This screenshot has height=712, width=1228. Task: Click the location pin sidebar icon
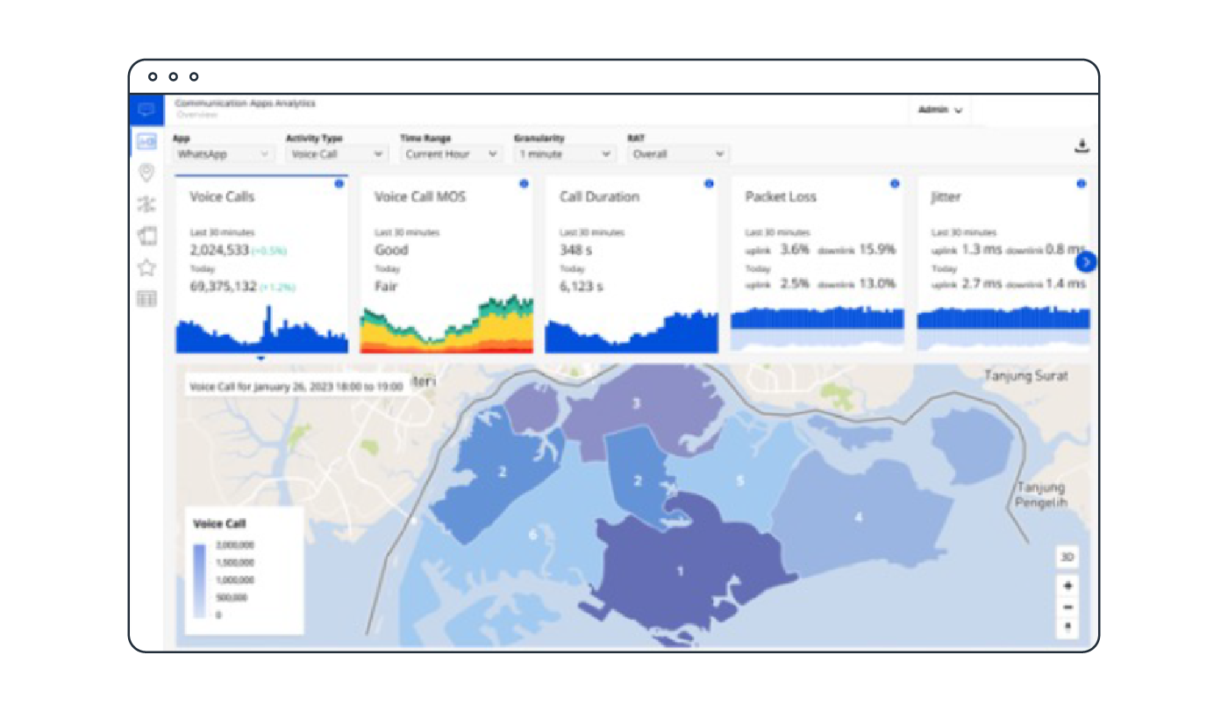[x=146, y=173]
